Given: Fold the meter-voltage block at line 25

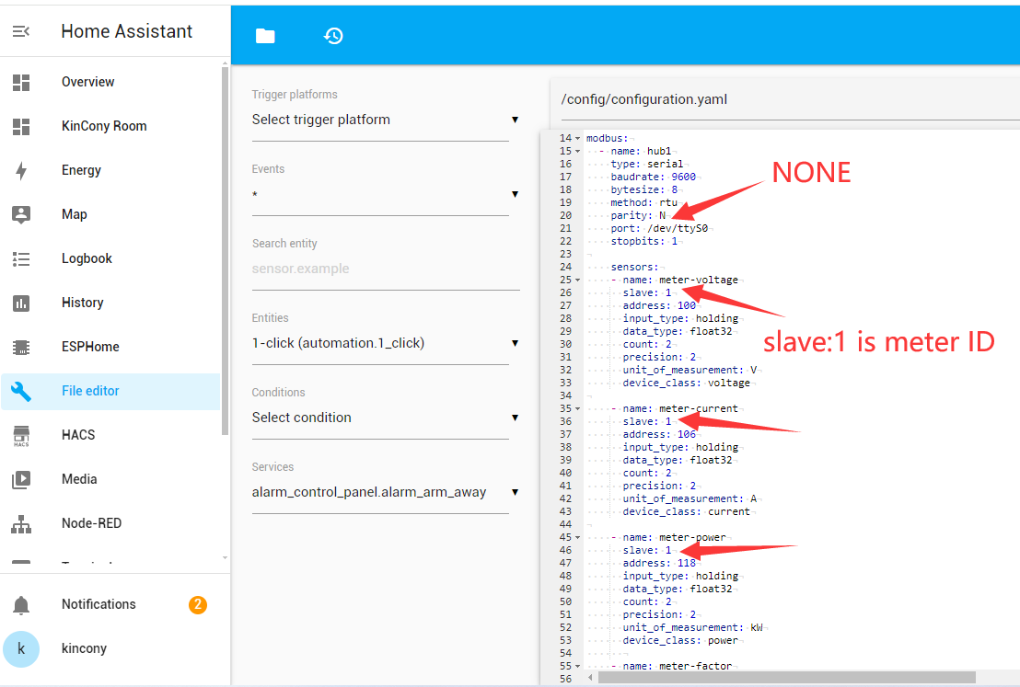Looking at the screenshot, I should pos(578,280).
